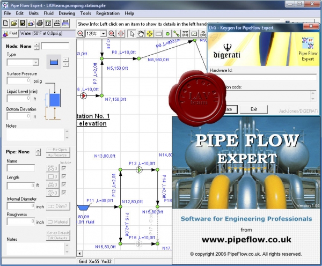
Task: Select the add component tool icon
Action: (194, 34)
